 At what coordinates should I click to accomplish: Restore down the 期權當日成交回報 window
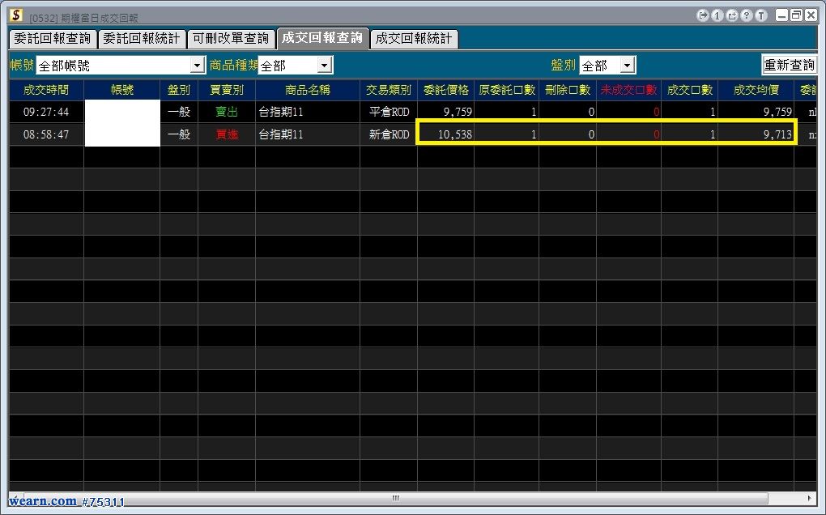click(x=797, y=15)
